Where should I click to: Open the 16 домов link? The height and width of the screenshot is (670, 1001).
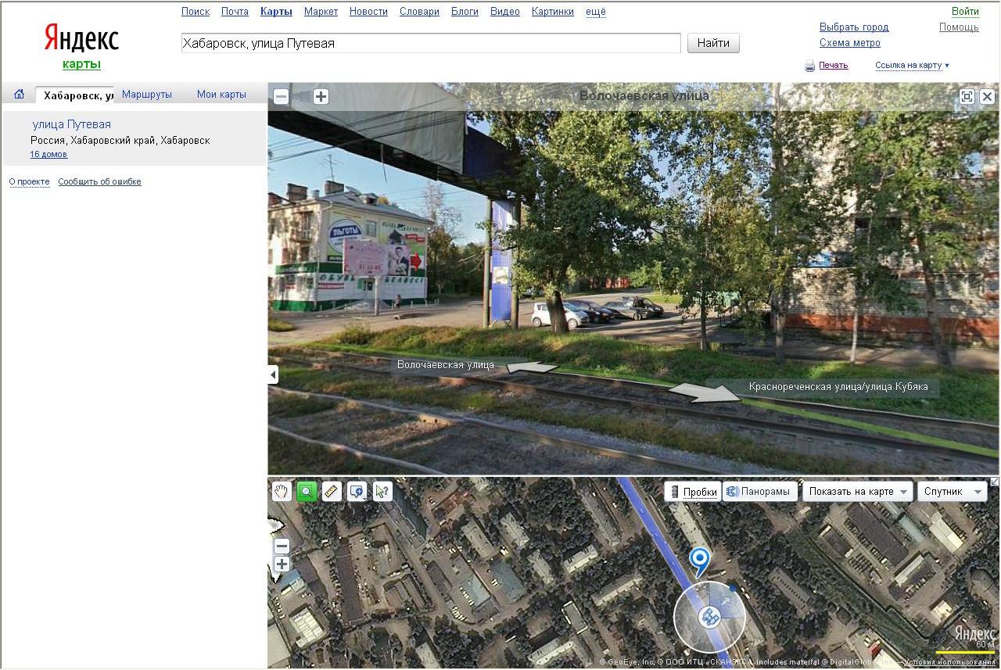(48, 155)
